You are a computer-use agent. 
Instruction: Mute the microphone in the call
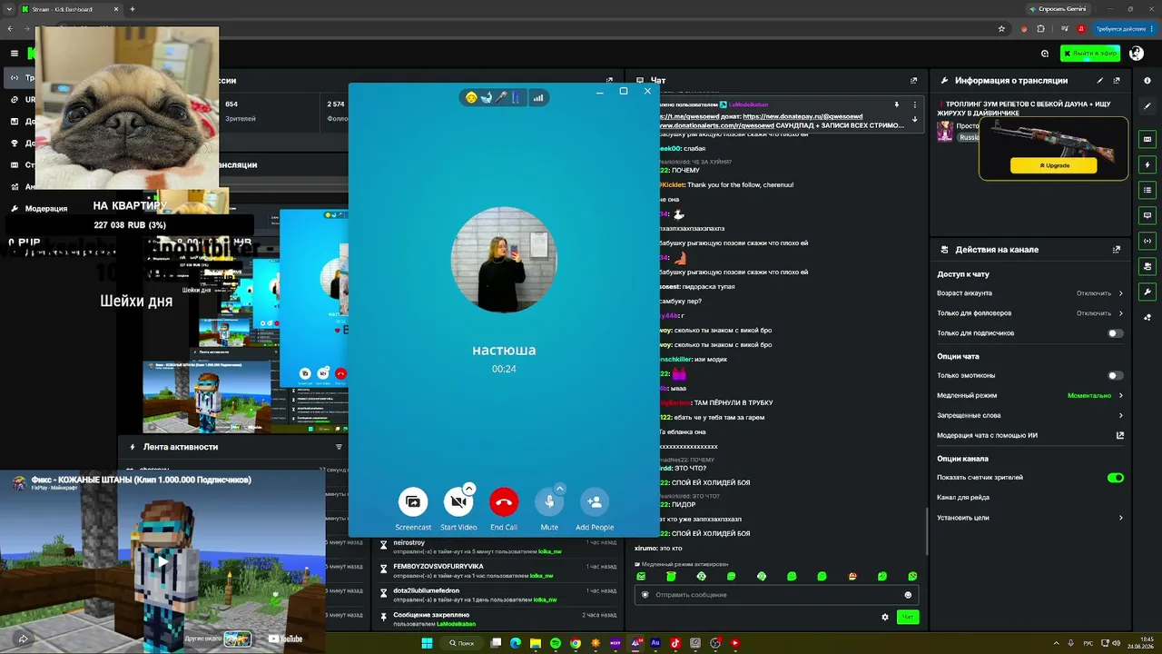click(549, 501)
